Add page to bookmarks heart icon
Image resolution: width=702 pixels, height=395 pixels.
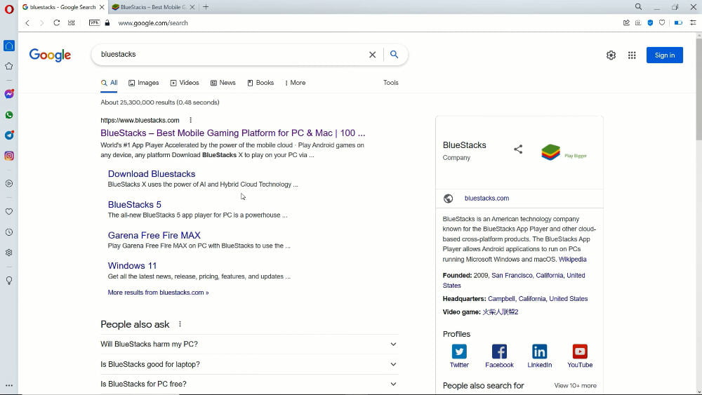[662, 23]
